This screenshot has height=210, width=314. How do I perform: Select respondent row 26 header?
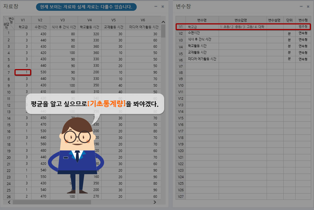(9, 197)
